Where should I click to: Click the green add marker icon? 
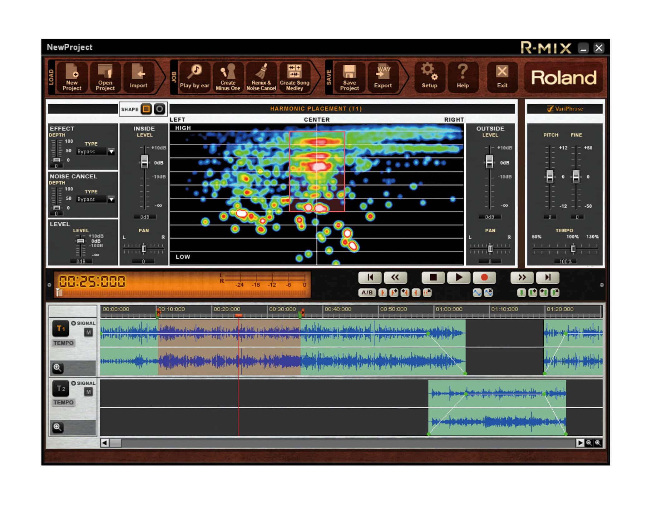[521, 293]
